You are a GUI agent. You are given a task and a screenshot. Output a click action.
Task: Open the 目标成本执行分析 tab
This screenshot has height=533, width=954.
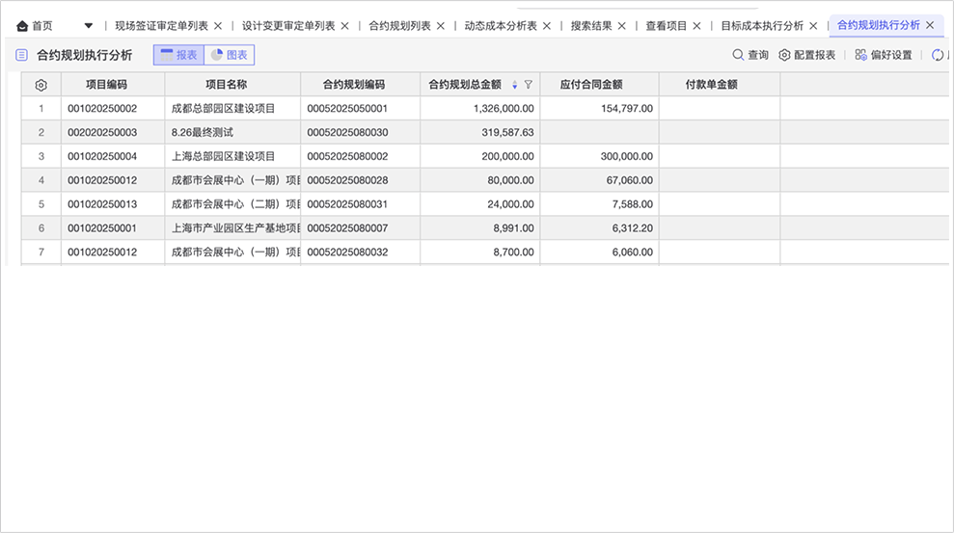click(x=762, y=26)
